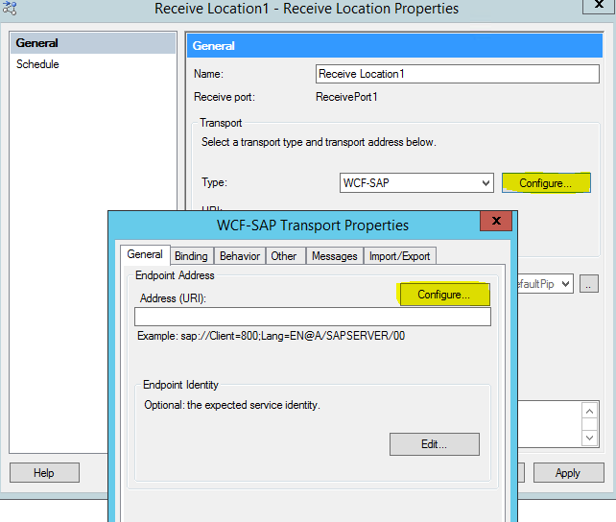The height and width of the screenshot is (522, 616).
Task: Click the Address (URI) text box
Action: click(x=313, y=317)
